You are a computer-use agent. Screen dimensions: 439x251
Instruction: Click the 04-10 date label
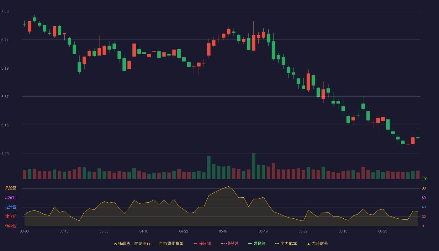coord(144,231)
